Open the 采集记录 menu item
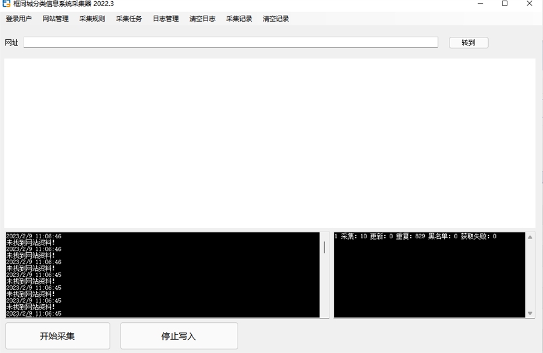The width and height of the screenshot is (543, 353). 239,19
